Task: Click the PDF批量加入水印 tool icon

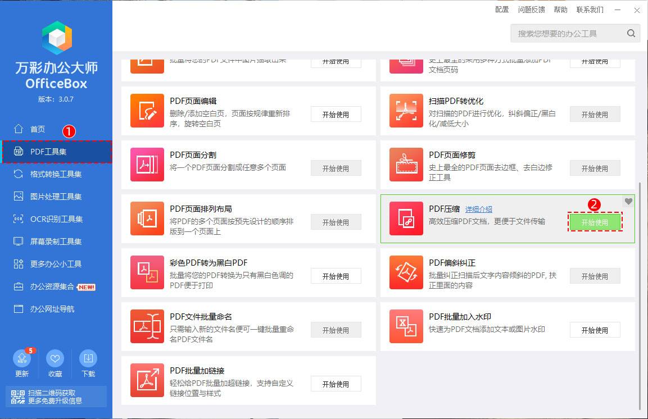Action: [x=406, y=326]
